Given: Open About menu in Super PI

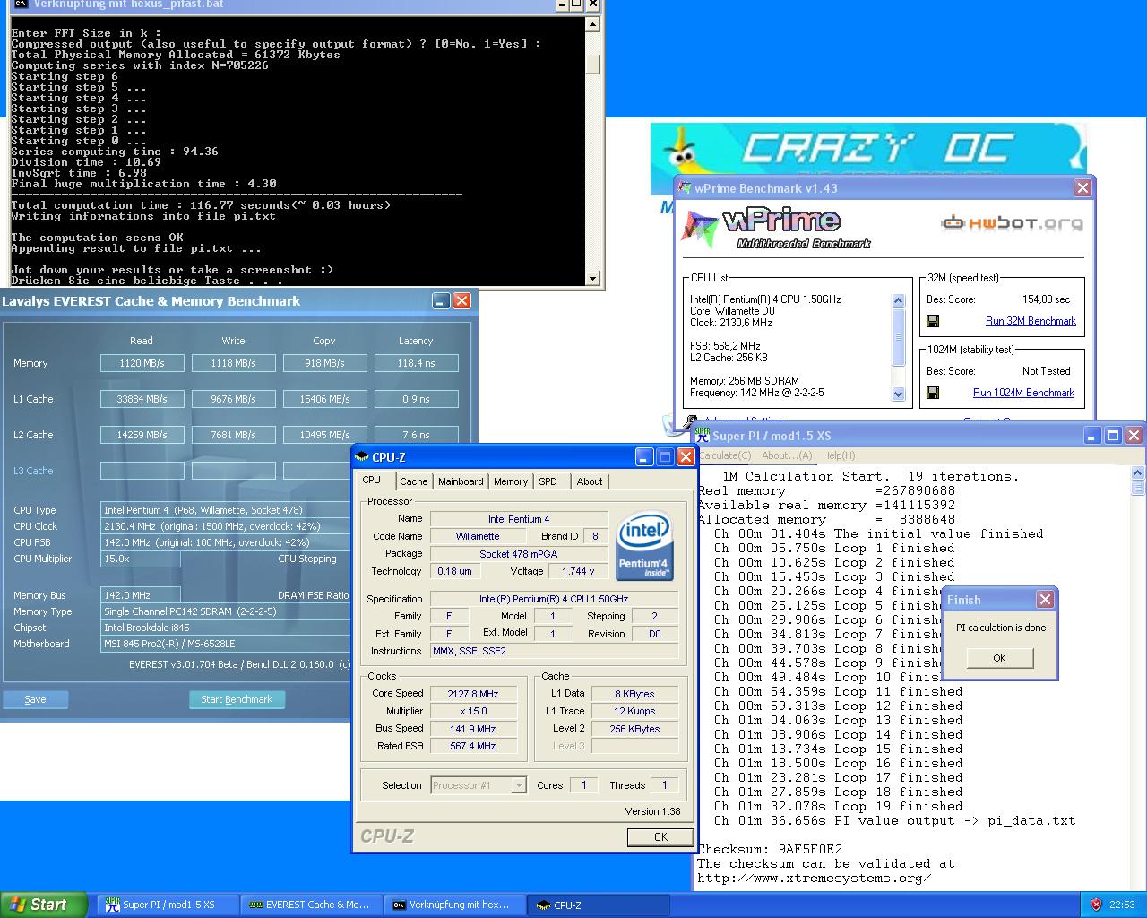Looking at the screenshot, I should point(787,455).
